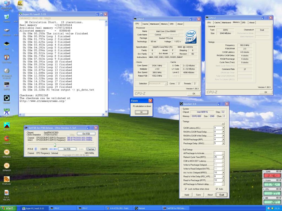Click OK button in right CPU-Z window
This screenshot has width=282, height=211.
[x=266, y=92]
